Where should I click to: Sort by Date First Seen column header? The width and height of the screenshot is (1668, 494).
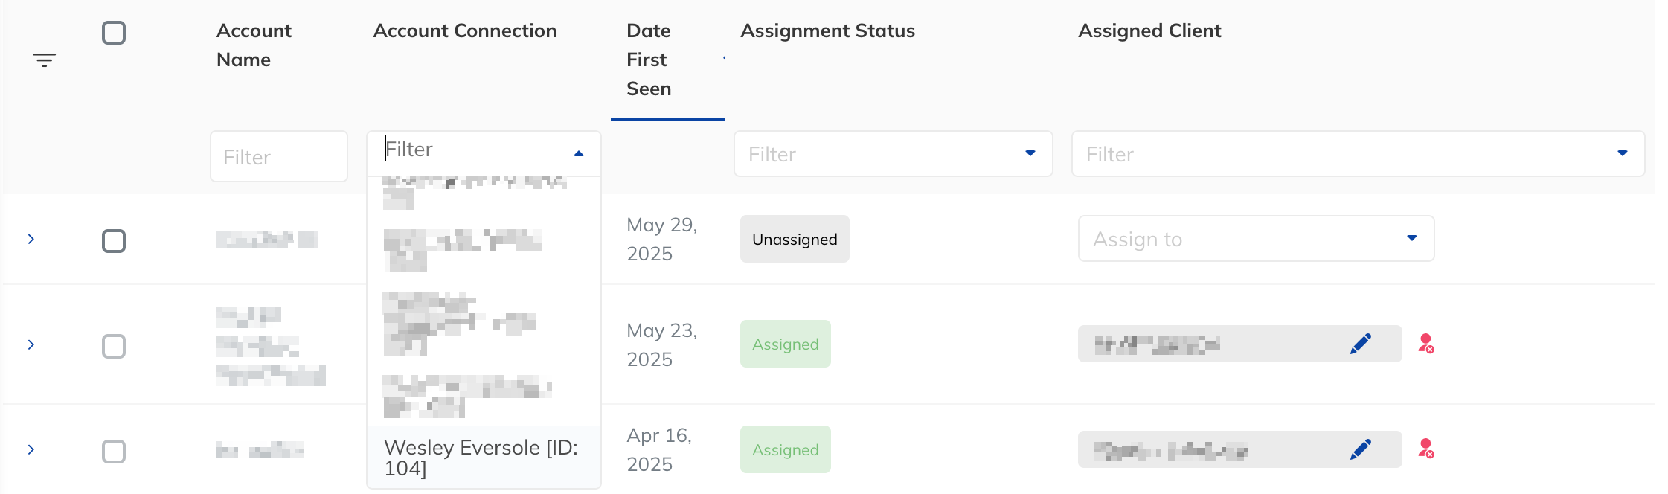point(649,60)
